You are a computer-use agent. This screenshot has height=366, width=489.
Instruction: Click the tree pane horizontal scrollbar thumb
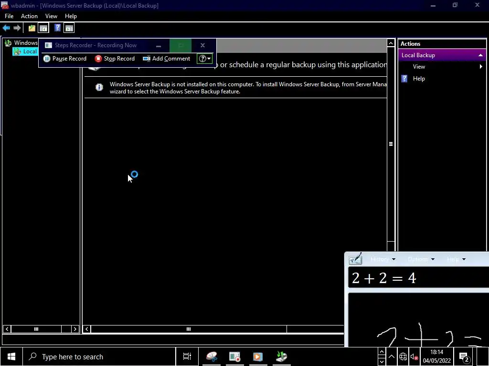pyautogui.click(x=36, y=329)
